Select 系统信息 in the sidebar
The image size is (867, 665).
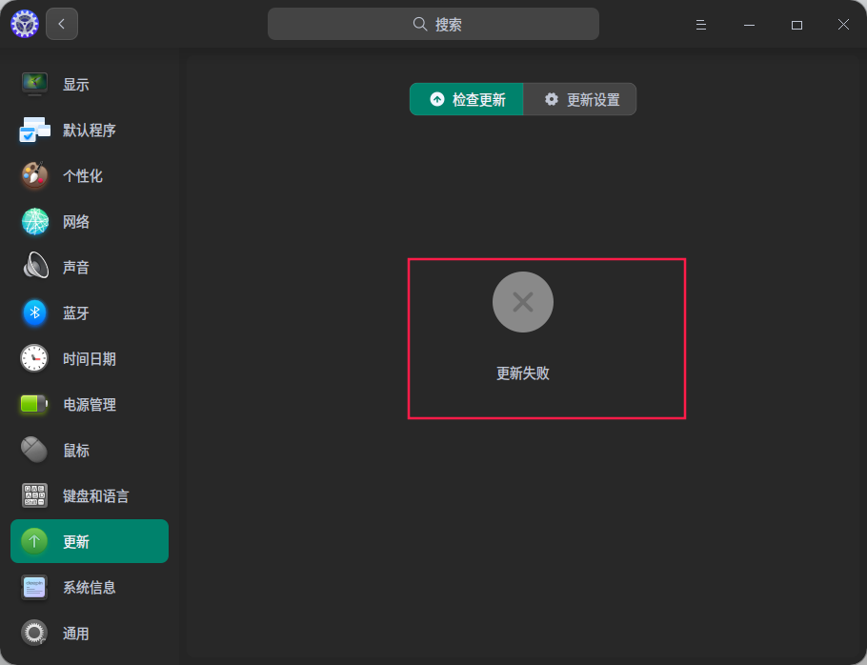(89, 587)
